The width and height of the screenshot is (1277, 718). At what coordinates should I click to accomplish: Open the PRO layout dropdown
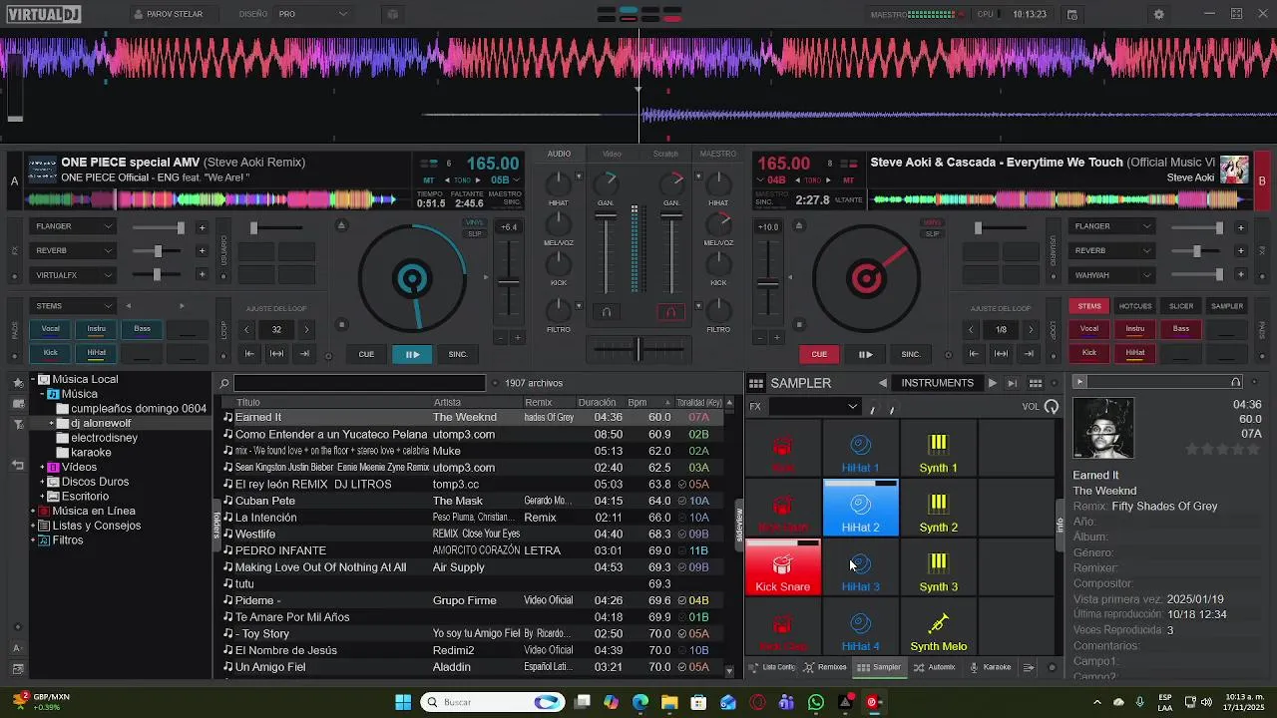314,14
